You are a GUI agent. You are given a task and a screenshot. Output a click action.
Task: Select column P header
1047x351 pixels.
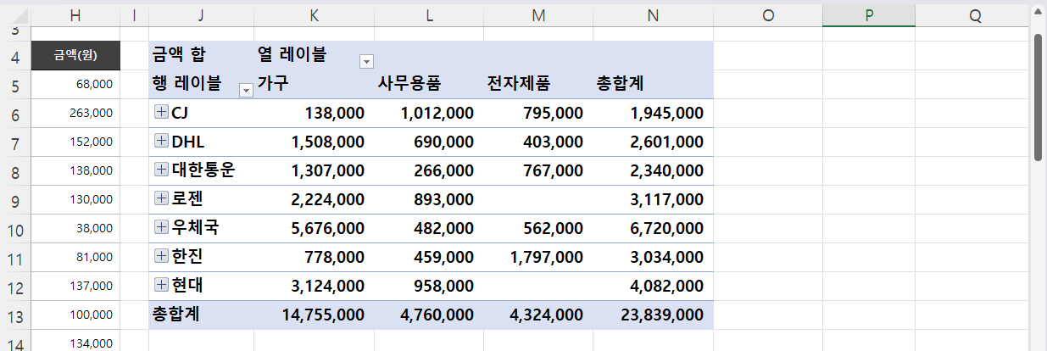(x=869, y=15)
